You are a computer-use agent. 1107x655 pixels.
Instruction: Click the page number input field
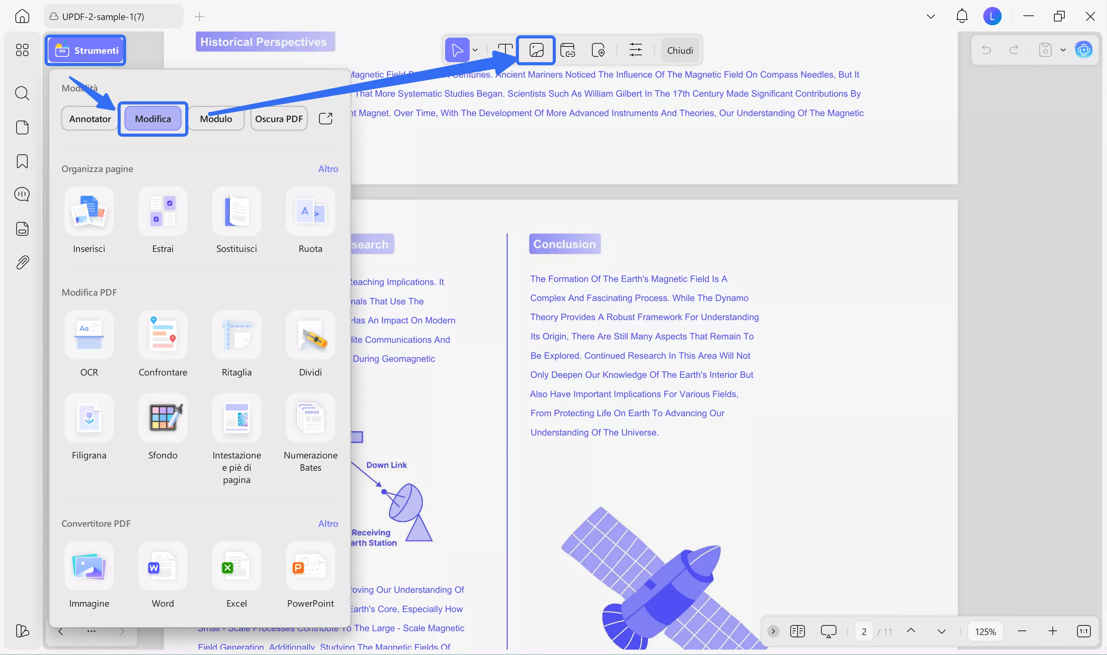864,631
